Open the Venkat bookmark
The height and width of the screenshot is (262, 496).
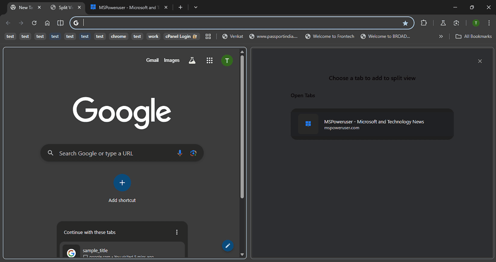pos(233,36)
